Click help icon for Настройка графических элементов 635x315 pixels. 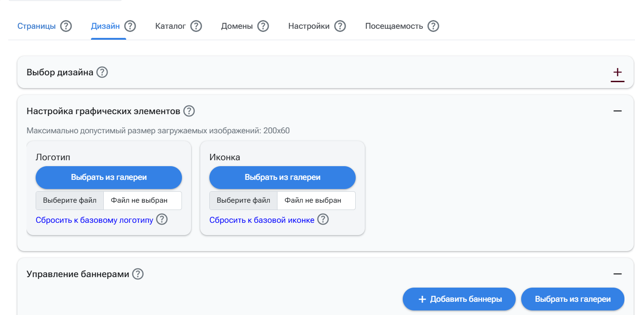[189, 111]
